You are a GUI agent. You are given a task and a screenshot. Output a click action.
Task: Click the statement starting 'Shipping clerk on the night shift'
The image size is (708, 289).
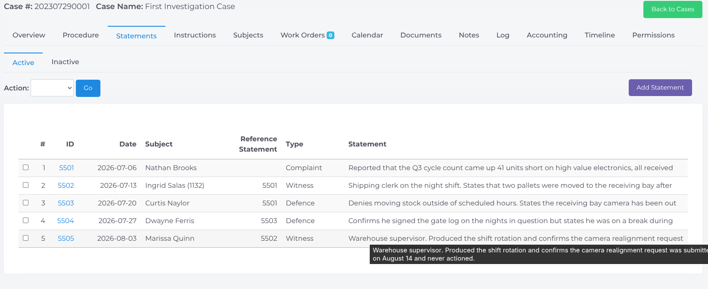click(x=510, y=185)
